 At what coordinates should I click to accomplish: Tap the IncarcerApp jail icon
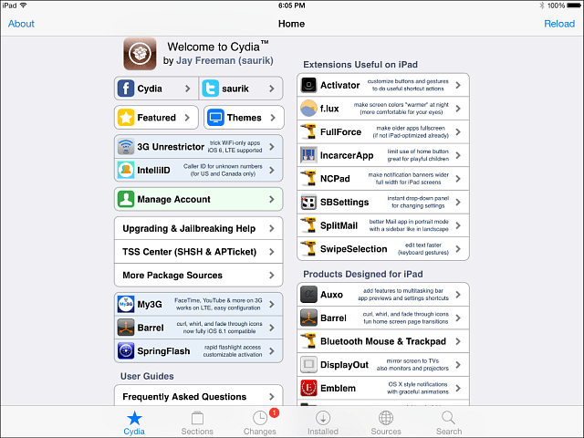(308, 155)
